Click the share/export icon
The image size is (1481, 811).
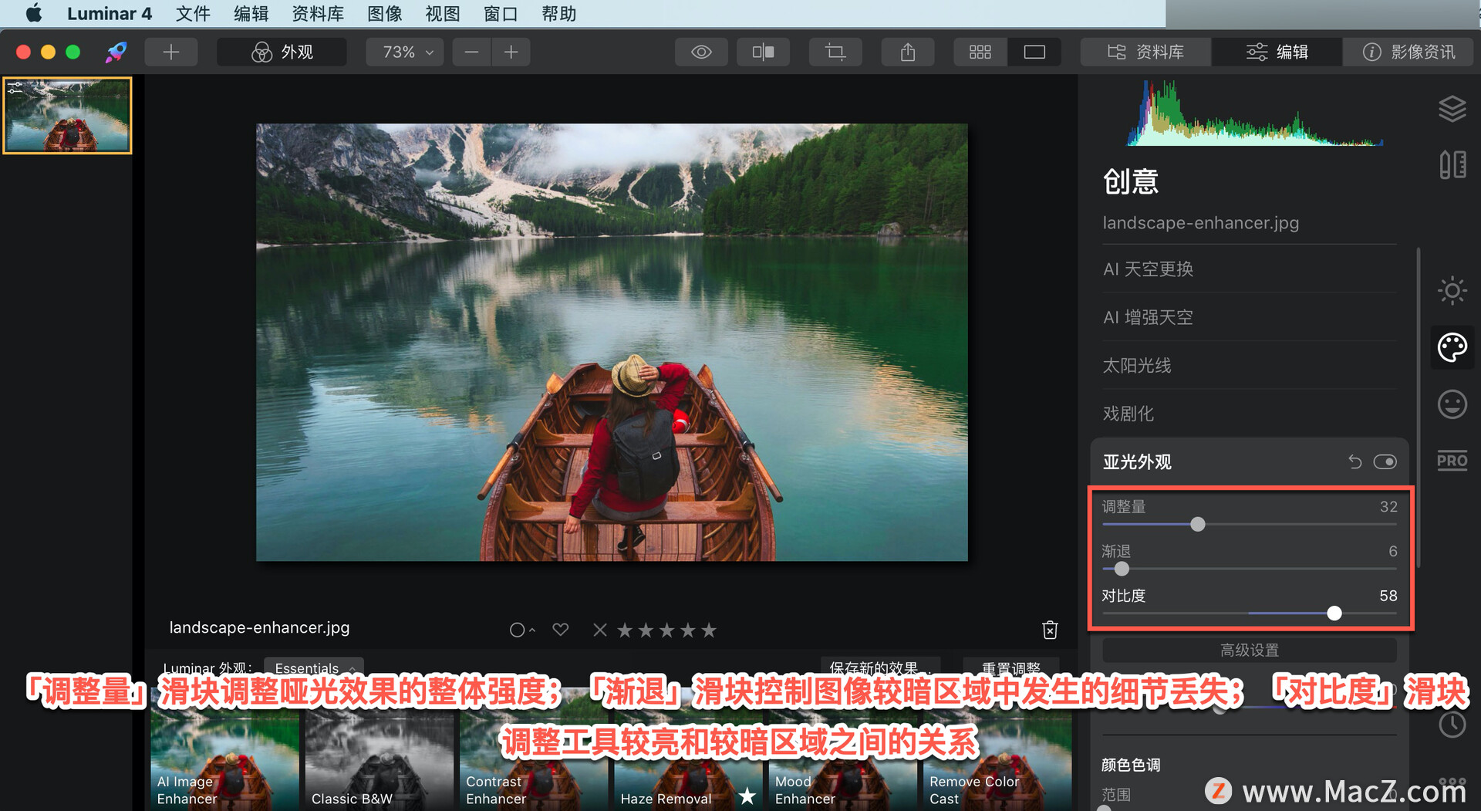pos(907,52)
